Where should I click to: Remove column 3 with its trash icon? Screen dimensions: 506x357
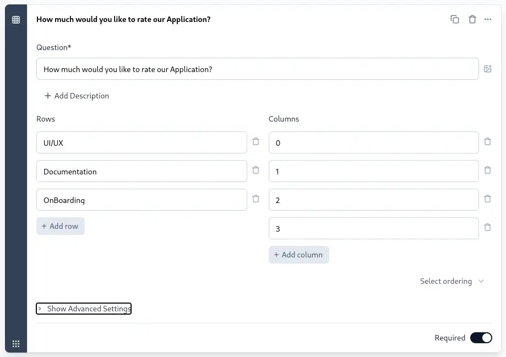pos(487,227)
